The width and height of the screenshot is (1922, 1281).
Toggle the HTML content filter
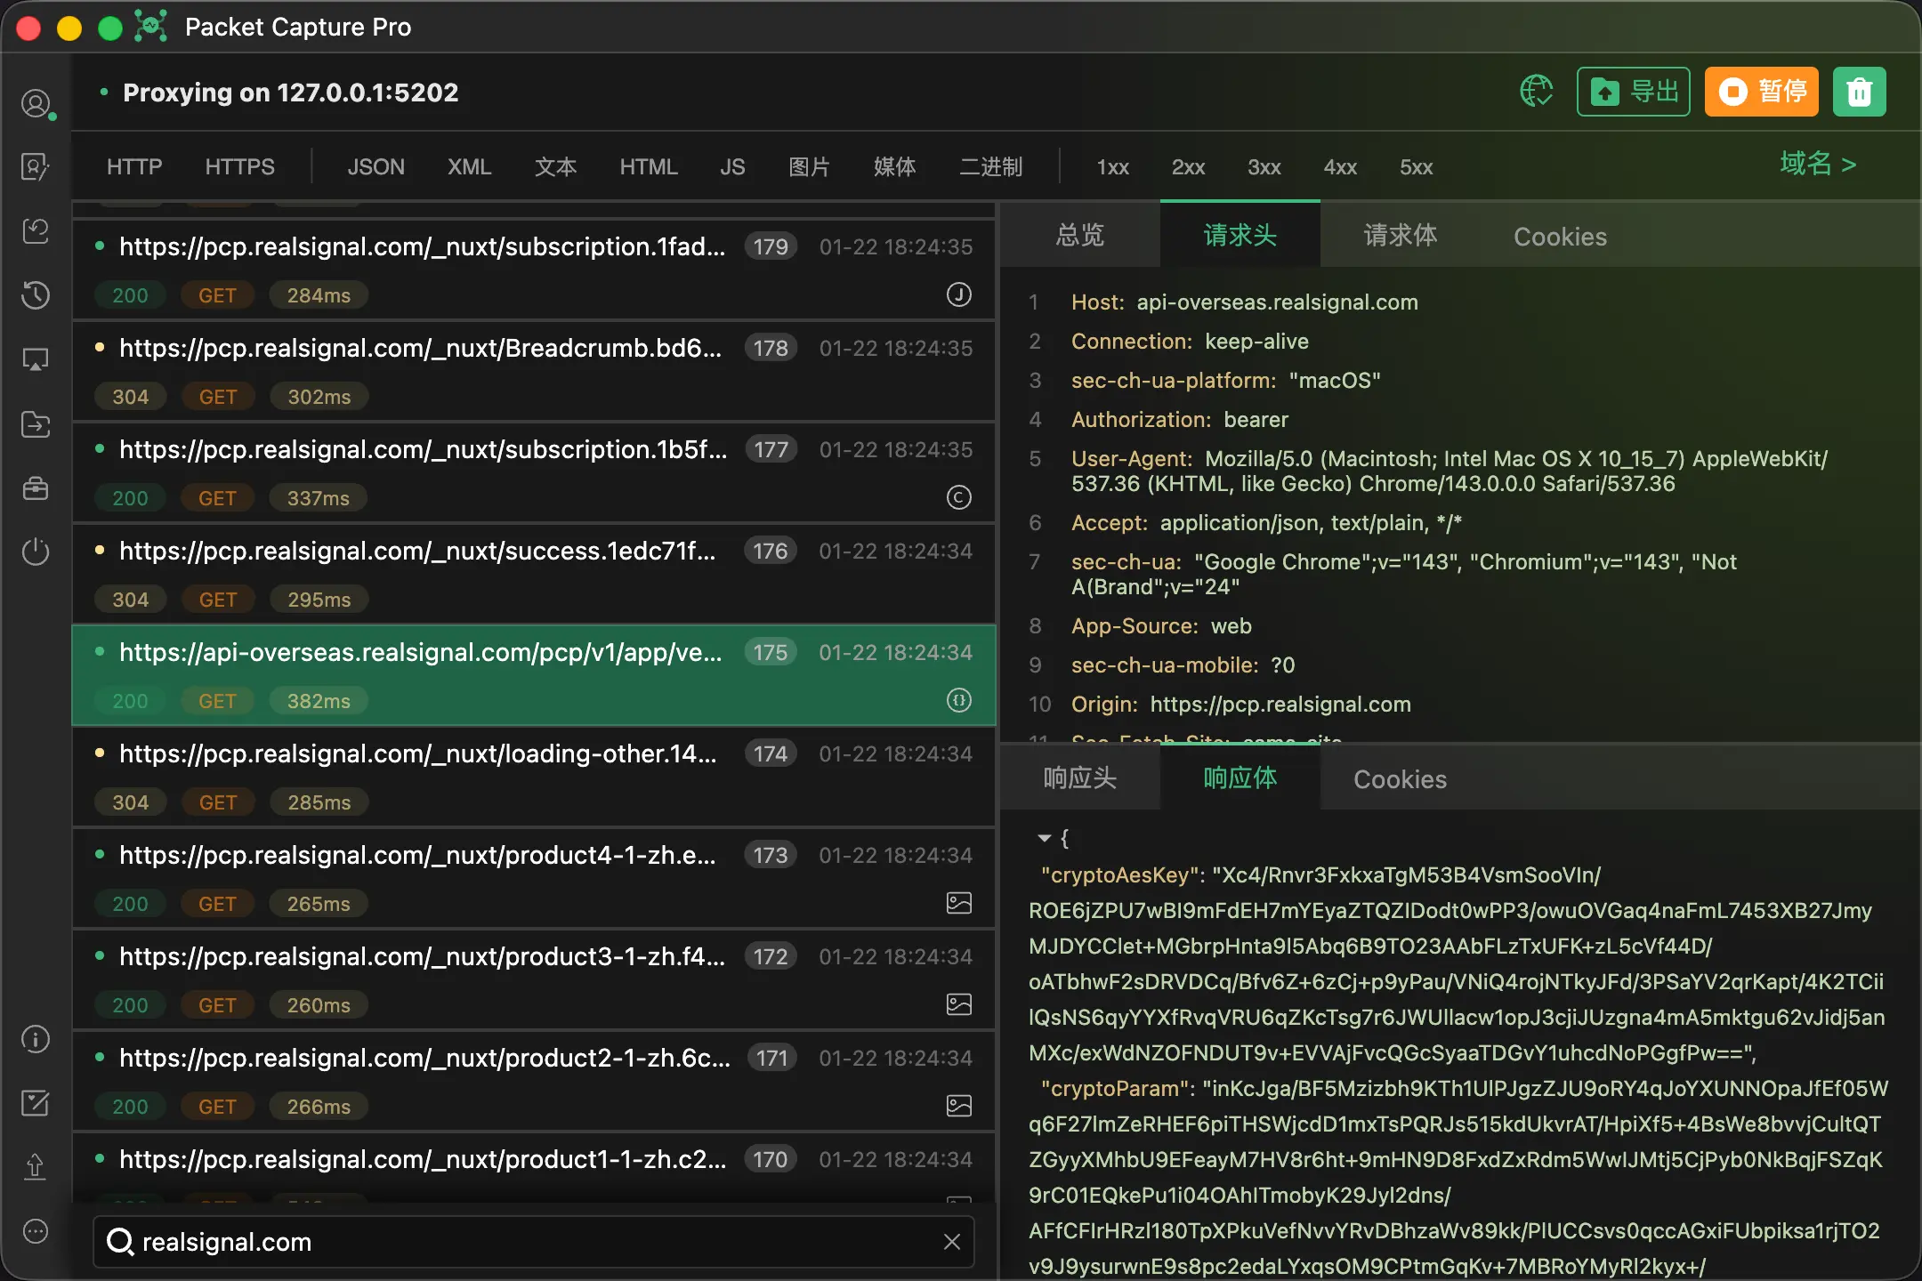(x=649, y=166)
